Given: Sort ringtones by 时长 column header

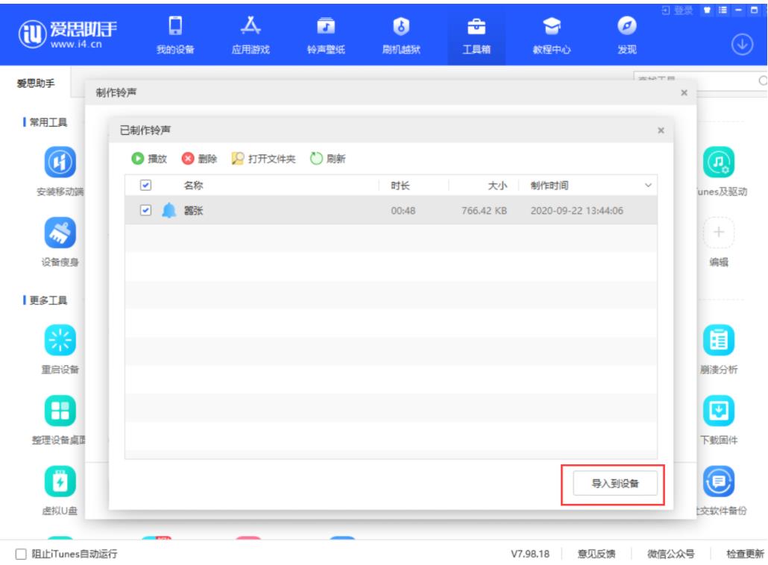Looking at the screenshot, I should pyautogui.click(x=400, y=186).
